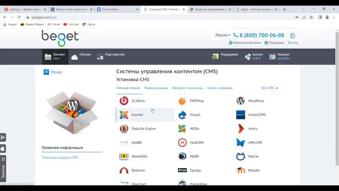Viewport: 339px width, 191px height.
Task: Open Поддержка in the dark navbar
Action: [225, 57]
